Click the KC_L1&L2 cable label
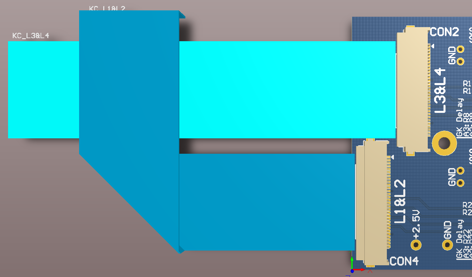 (x=107, y=8)
